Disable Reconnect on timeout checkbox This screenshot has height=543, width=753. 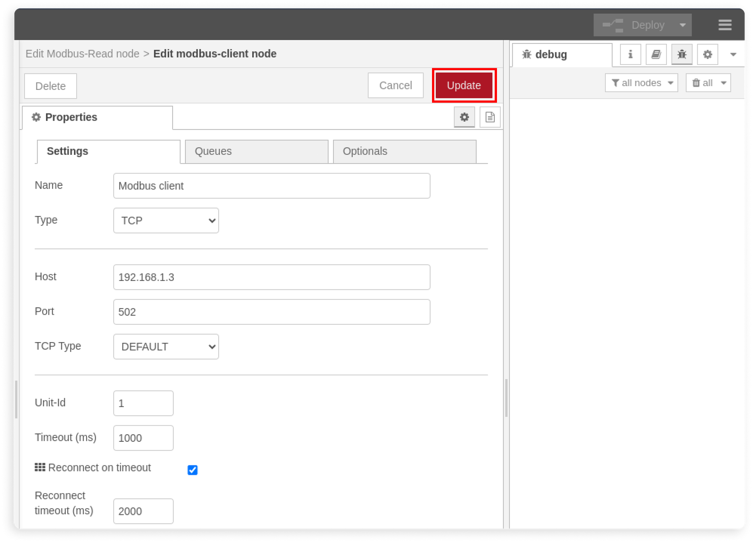(192, 470)
